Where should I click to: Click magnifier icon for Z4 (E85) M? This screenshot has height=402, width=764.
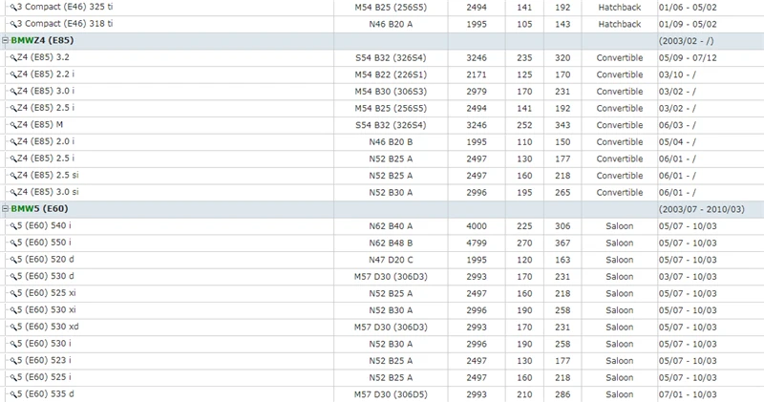coord(13,125)
